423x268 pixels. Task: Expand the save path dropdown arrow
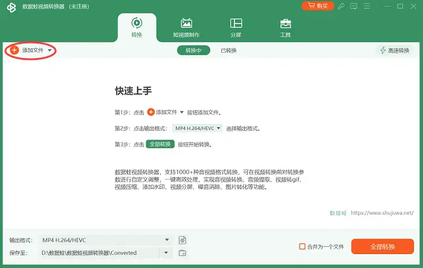click(x=166, y=253)
